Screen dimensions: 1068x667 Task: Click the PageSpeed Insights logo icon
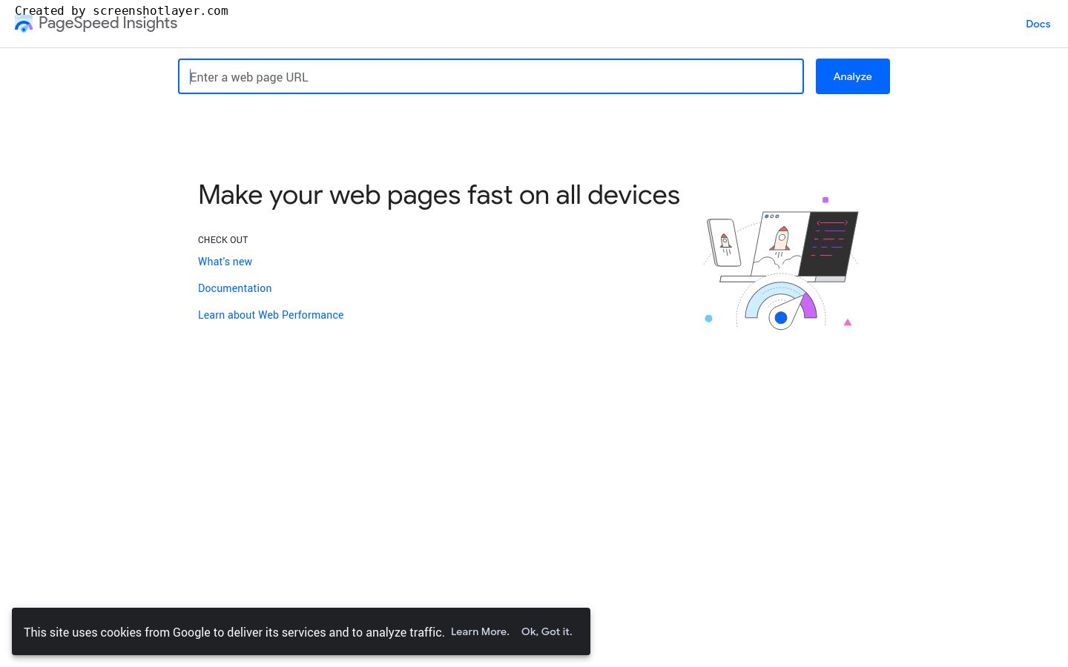point(24,24)
